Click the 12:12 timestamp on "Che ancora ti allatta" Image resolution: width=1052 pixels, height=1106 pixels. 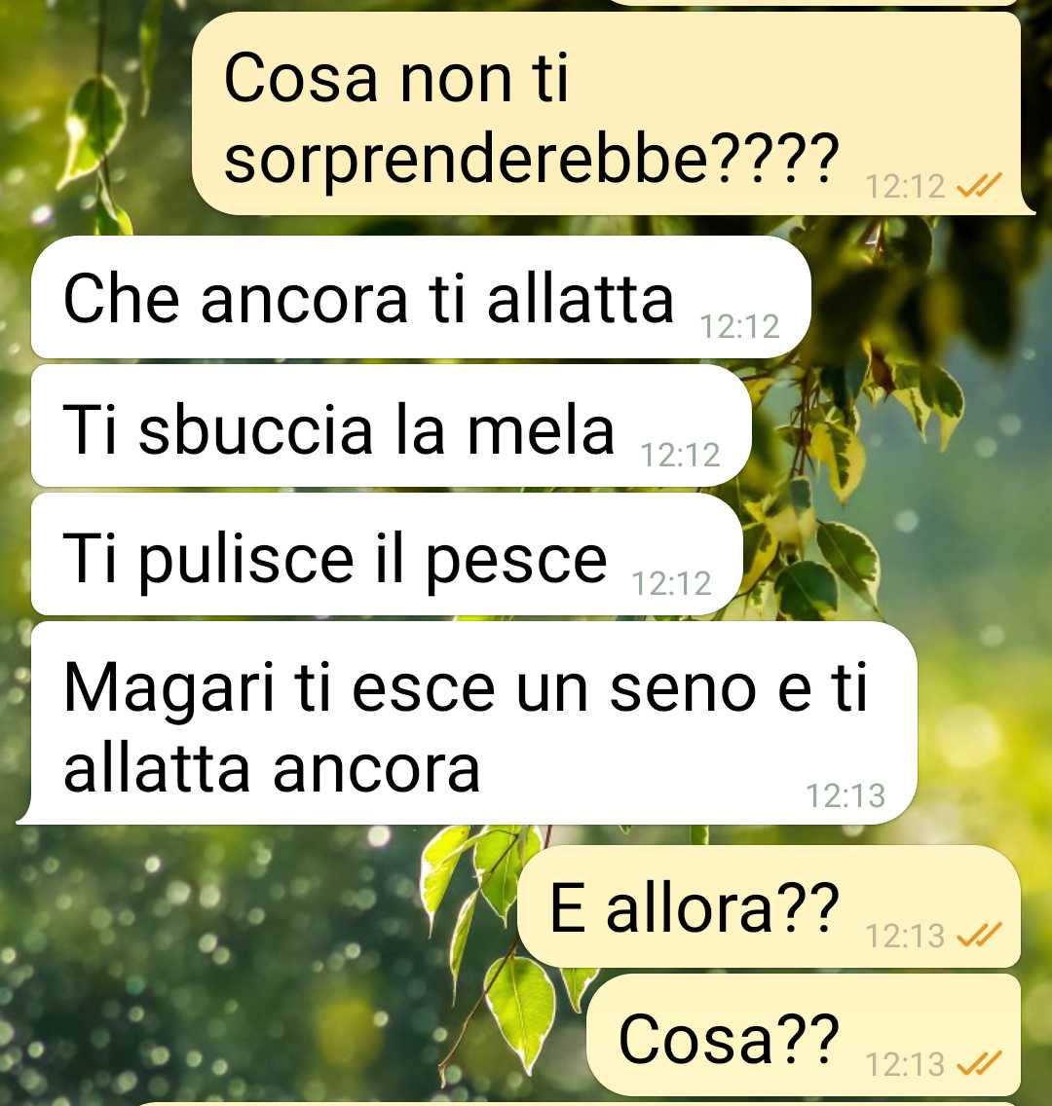739,326
